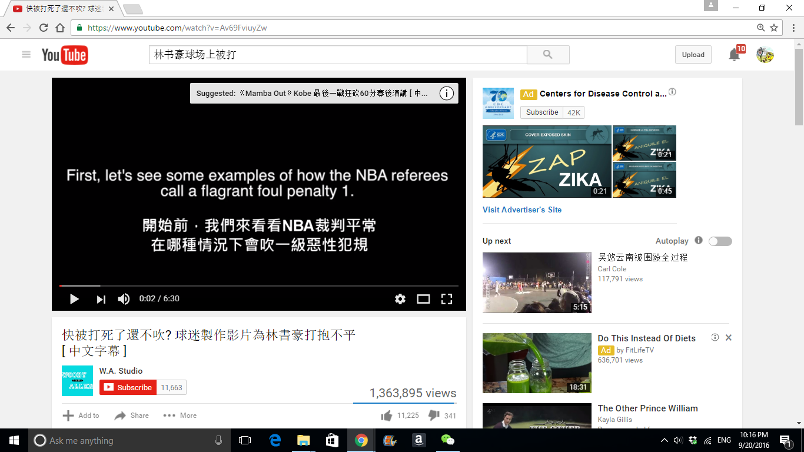Open the suggested video info card
804x452 pixels.
click(447, 93)
